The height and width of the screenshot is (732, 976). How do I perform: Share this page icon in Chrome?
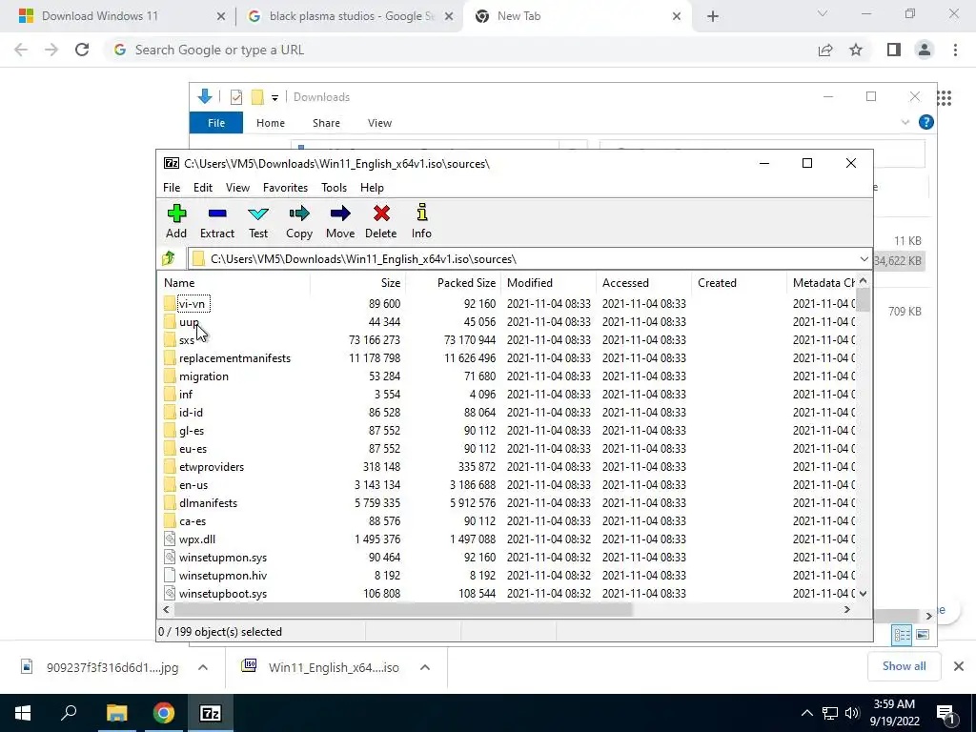click(825, 50)
